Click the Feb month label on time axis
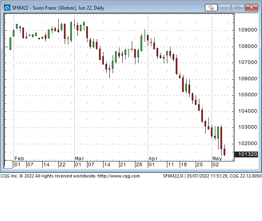 click(19, 158)
